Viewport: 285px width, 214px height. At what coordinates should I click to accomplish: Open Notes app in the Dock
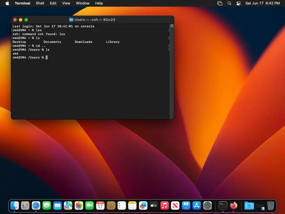132,206
